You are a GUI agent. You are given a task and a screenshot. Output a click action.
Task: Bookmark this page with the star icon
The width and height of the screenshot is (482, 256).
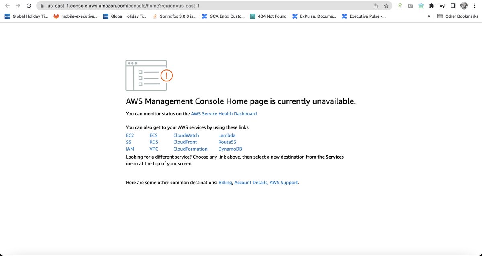coord(386,6)
